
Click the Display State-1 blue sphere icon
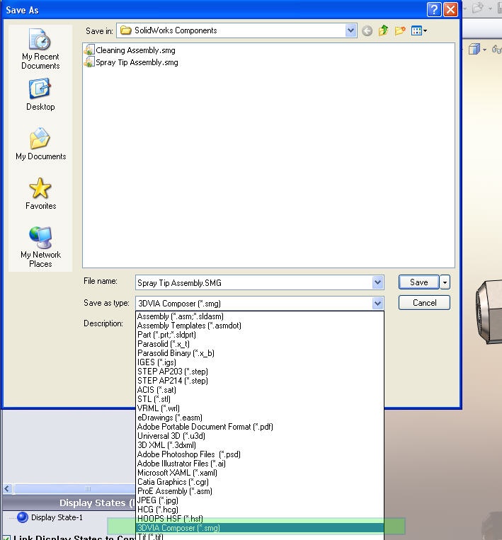pos(23,517)
